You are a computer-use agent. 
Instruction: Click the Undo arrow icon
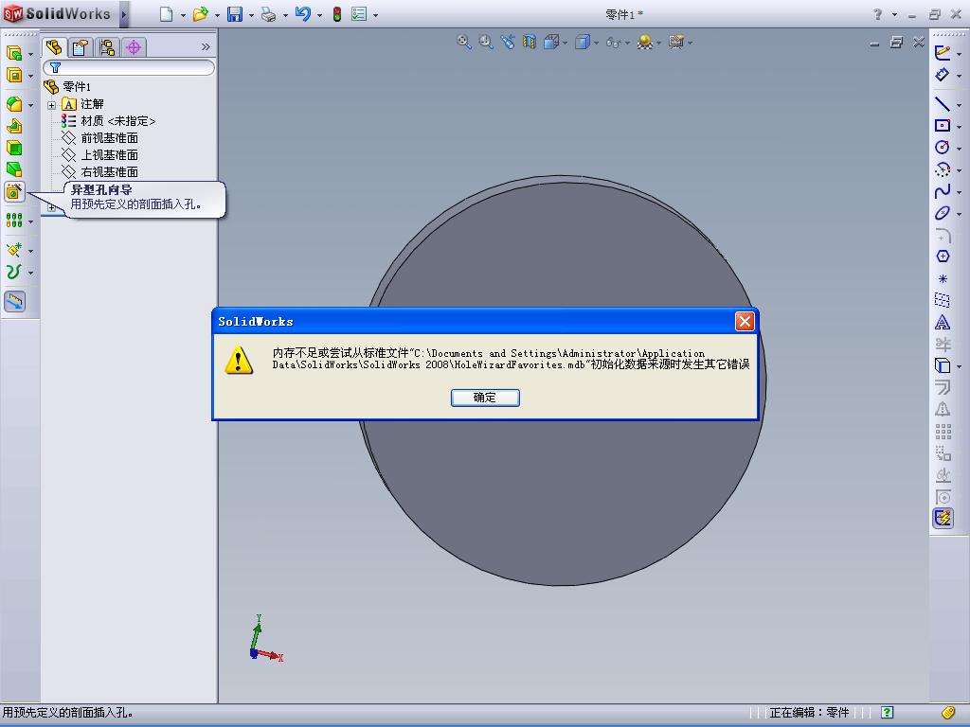click(302, 14)
